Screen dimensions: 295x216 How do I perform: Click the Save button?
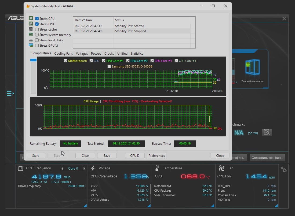pos(107,155)
